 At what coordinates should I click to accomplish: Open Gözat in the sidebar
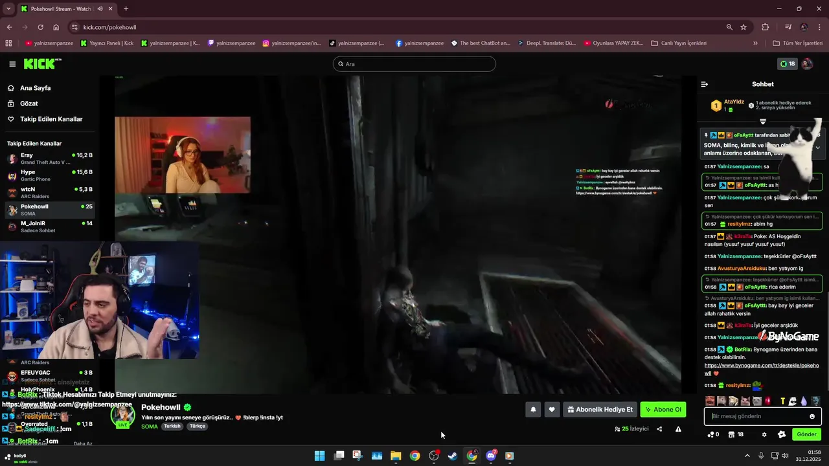[28, 104]
